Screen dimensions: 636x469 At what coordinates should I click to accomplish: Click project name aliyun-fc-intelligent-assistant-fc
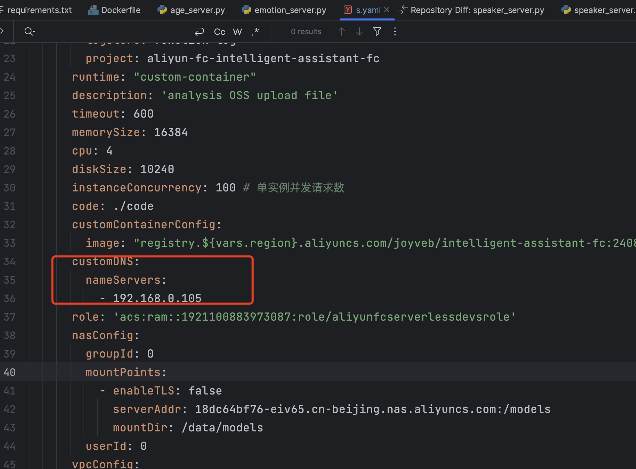pos(263,58)
